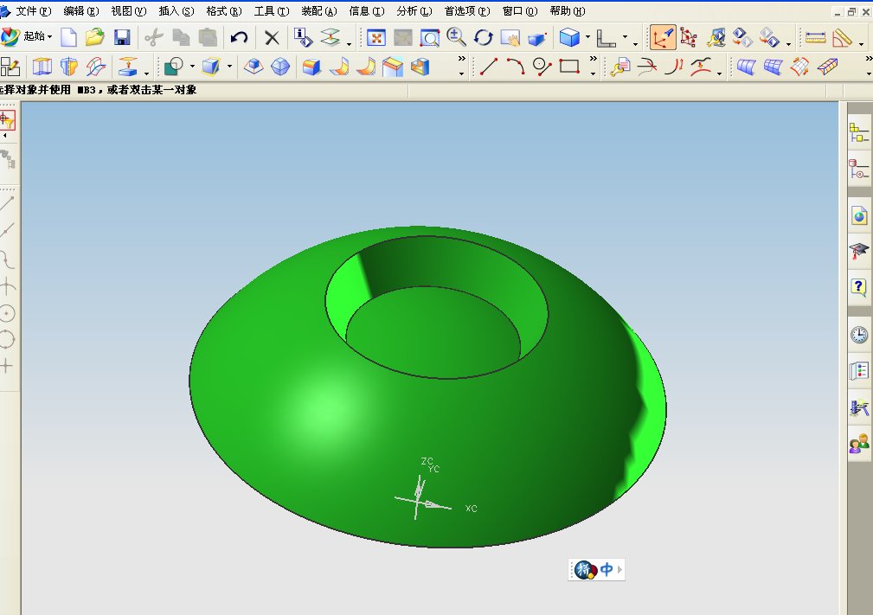The height and width of the screenshot is (615, 873).
Task: Click the scissors Cut icon
Action: tap(154, 38)
